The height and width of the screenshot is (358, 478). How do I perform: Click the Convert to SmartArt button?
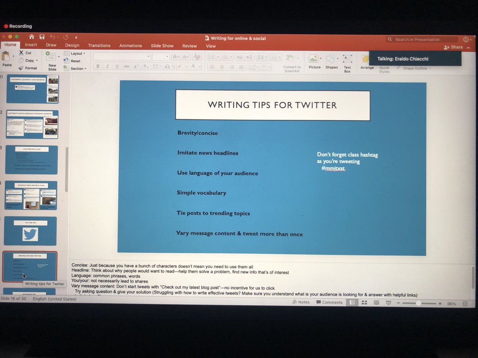tap(292, 63)
